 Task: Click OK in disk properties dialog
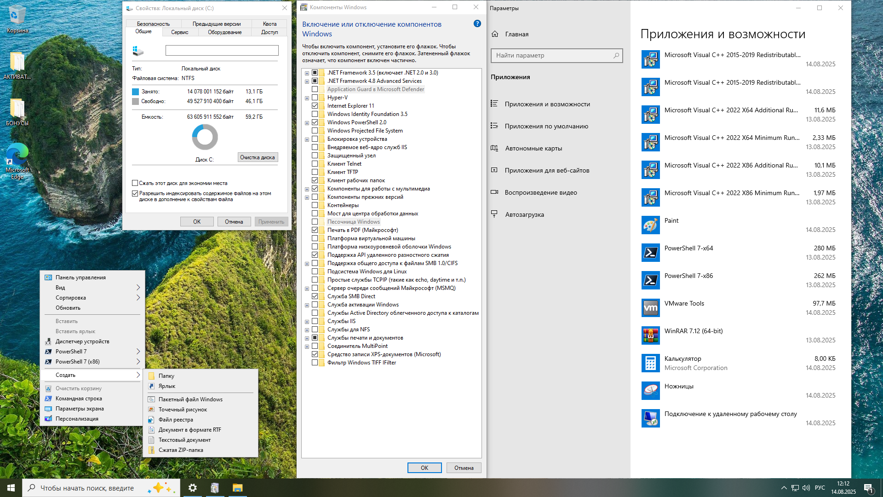point(197,222)
